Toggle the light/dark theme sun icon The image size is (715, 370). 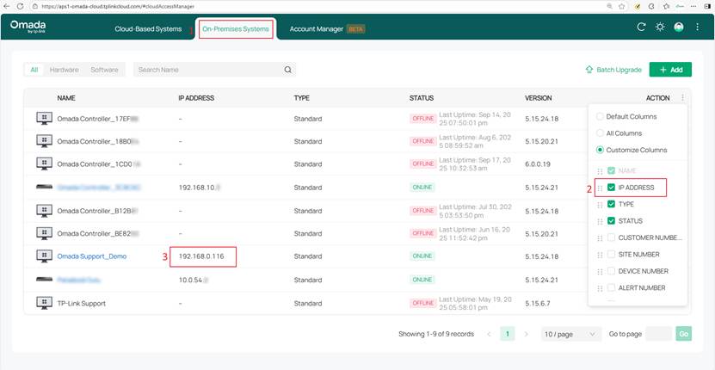(x=660, y=28)
